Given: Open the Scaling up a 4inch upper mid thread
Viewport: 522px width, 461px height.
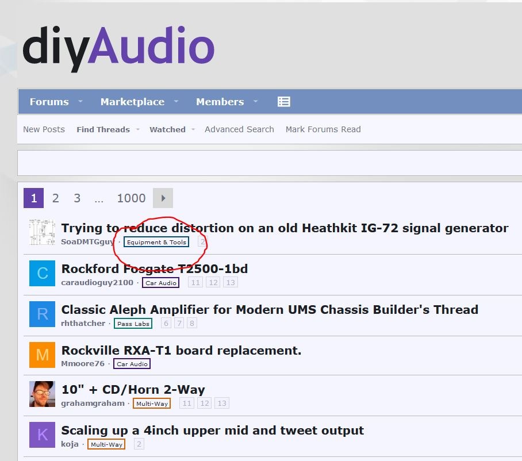Looking at the screenshot, I should pos(212,431).
